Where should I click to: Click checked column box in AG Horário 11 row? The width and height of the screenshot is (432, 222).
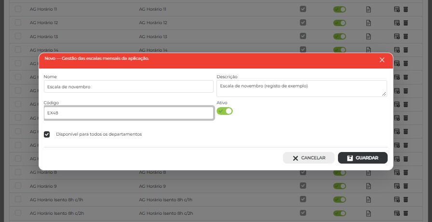point(303,9)
